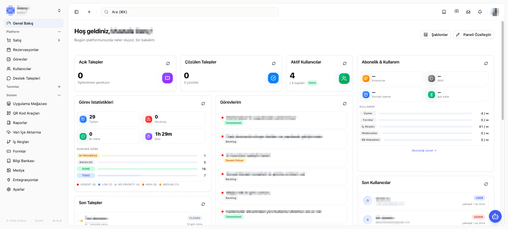
Task: Click the green Bu Hafta check icon
Action: point(83,136)
